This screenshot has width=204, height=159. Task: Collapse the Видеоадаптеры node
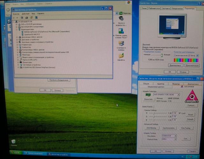(17, 29)
